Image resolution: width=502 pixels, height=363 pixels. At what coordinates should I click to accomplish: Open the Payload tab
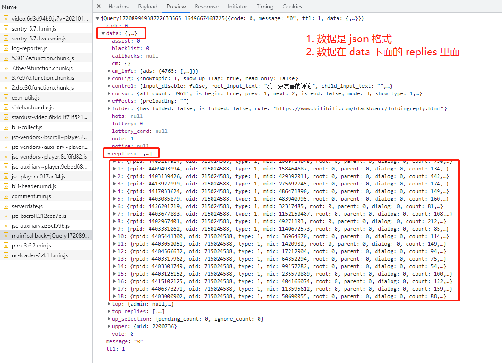pyautogui.click(x=148, y=7)
